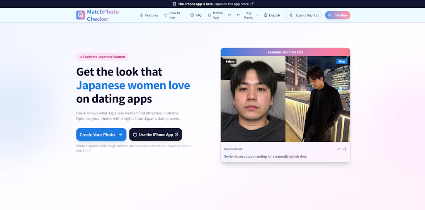425x210 pixels.
Task: Click the Before photo in example card
Action: pyautogui.click(x=253, y=99)
